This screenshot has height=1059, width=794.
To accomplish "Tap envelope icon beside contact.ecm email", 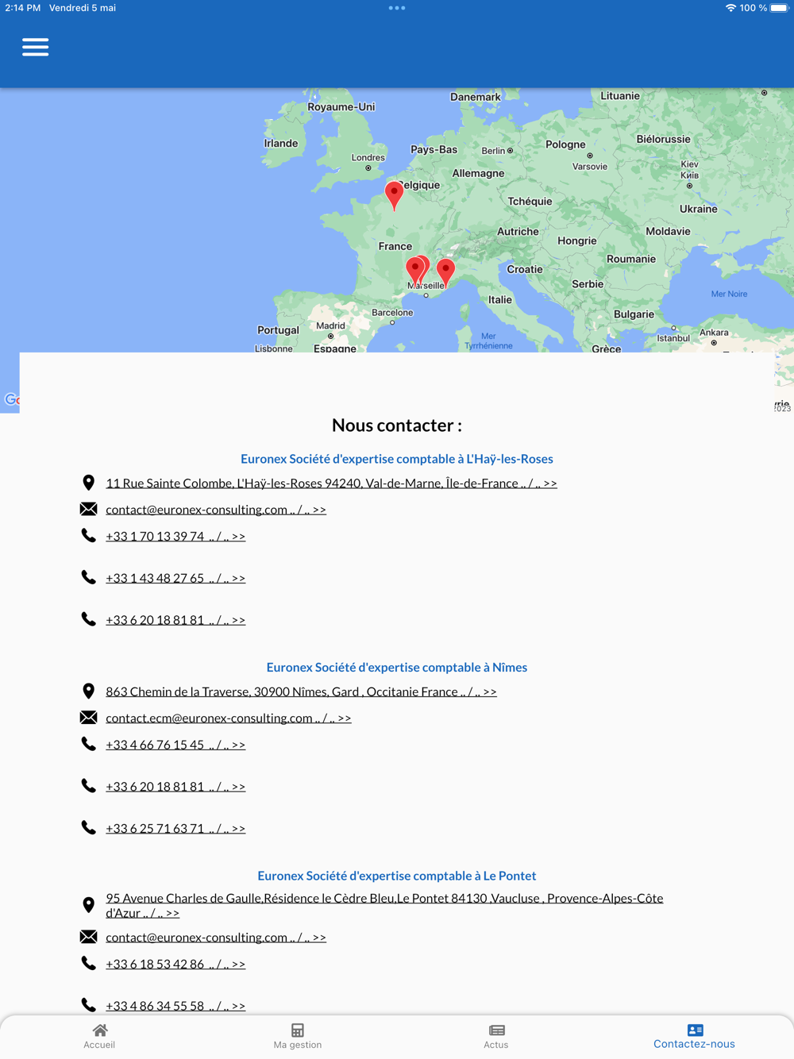I will (89, 718).
